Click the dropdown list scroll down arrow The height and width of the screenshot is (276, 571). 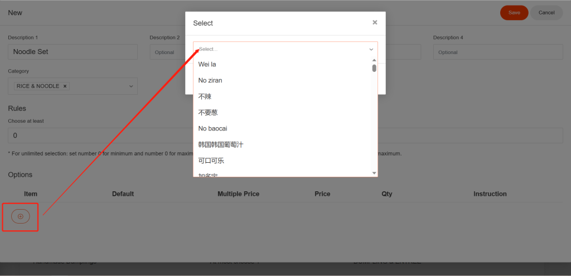point(374,173)
